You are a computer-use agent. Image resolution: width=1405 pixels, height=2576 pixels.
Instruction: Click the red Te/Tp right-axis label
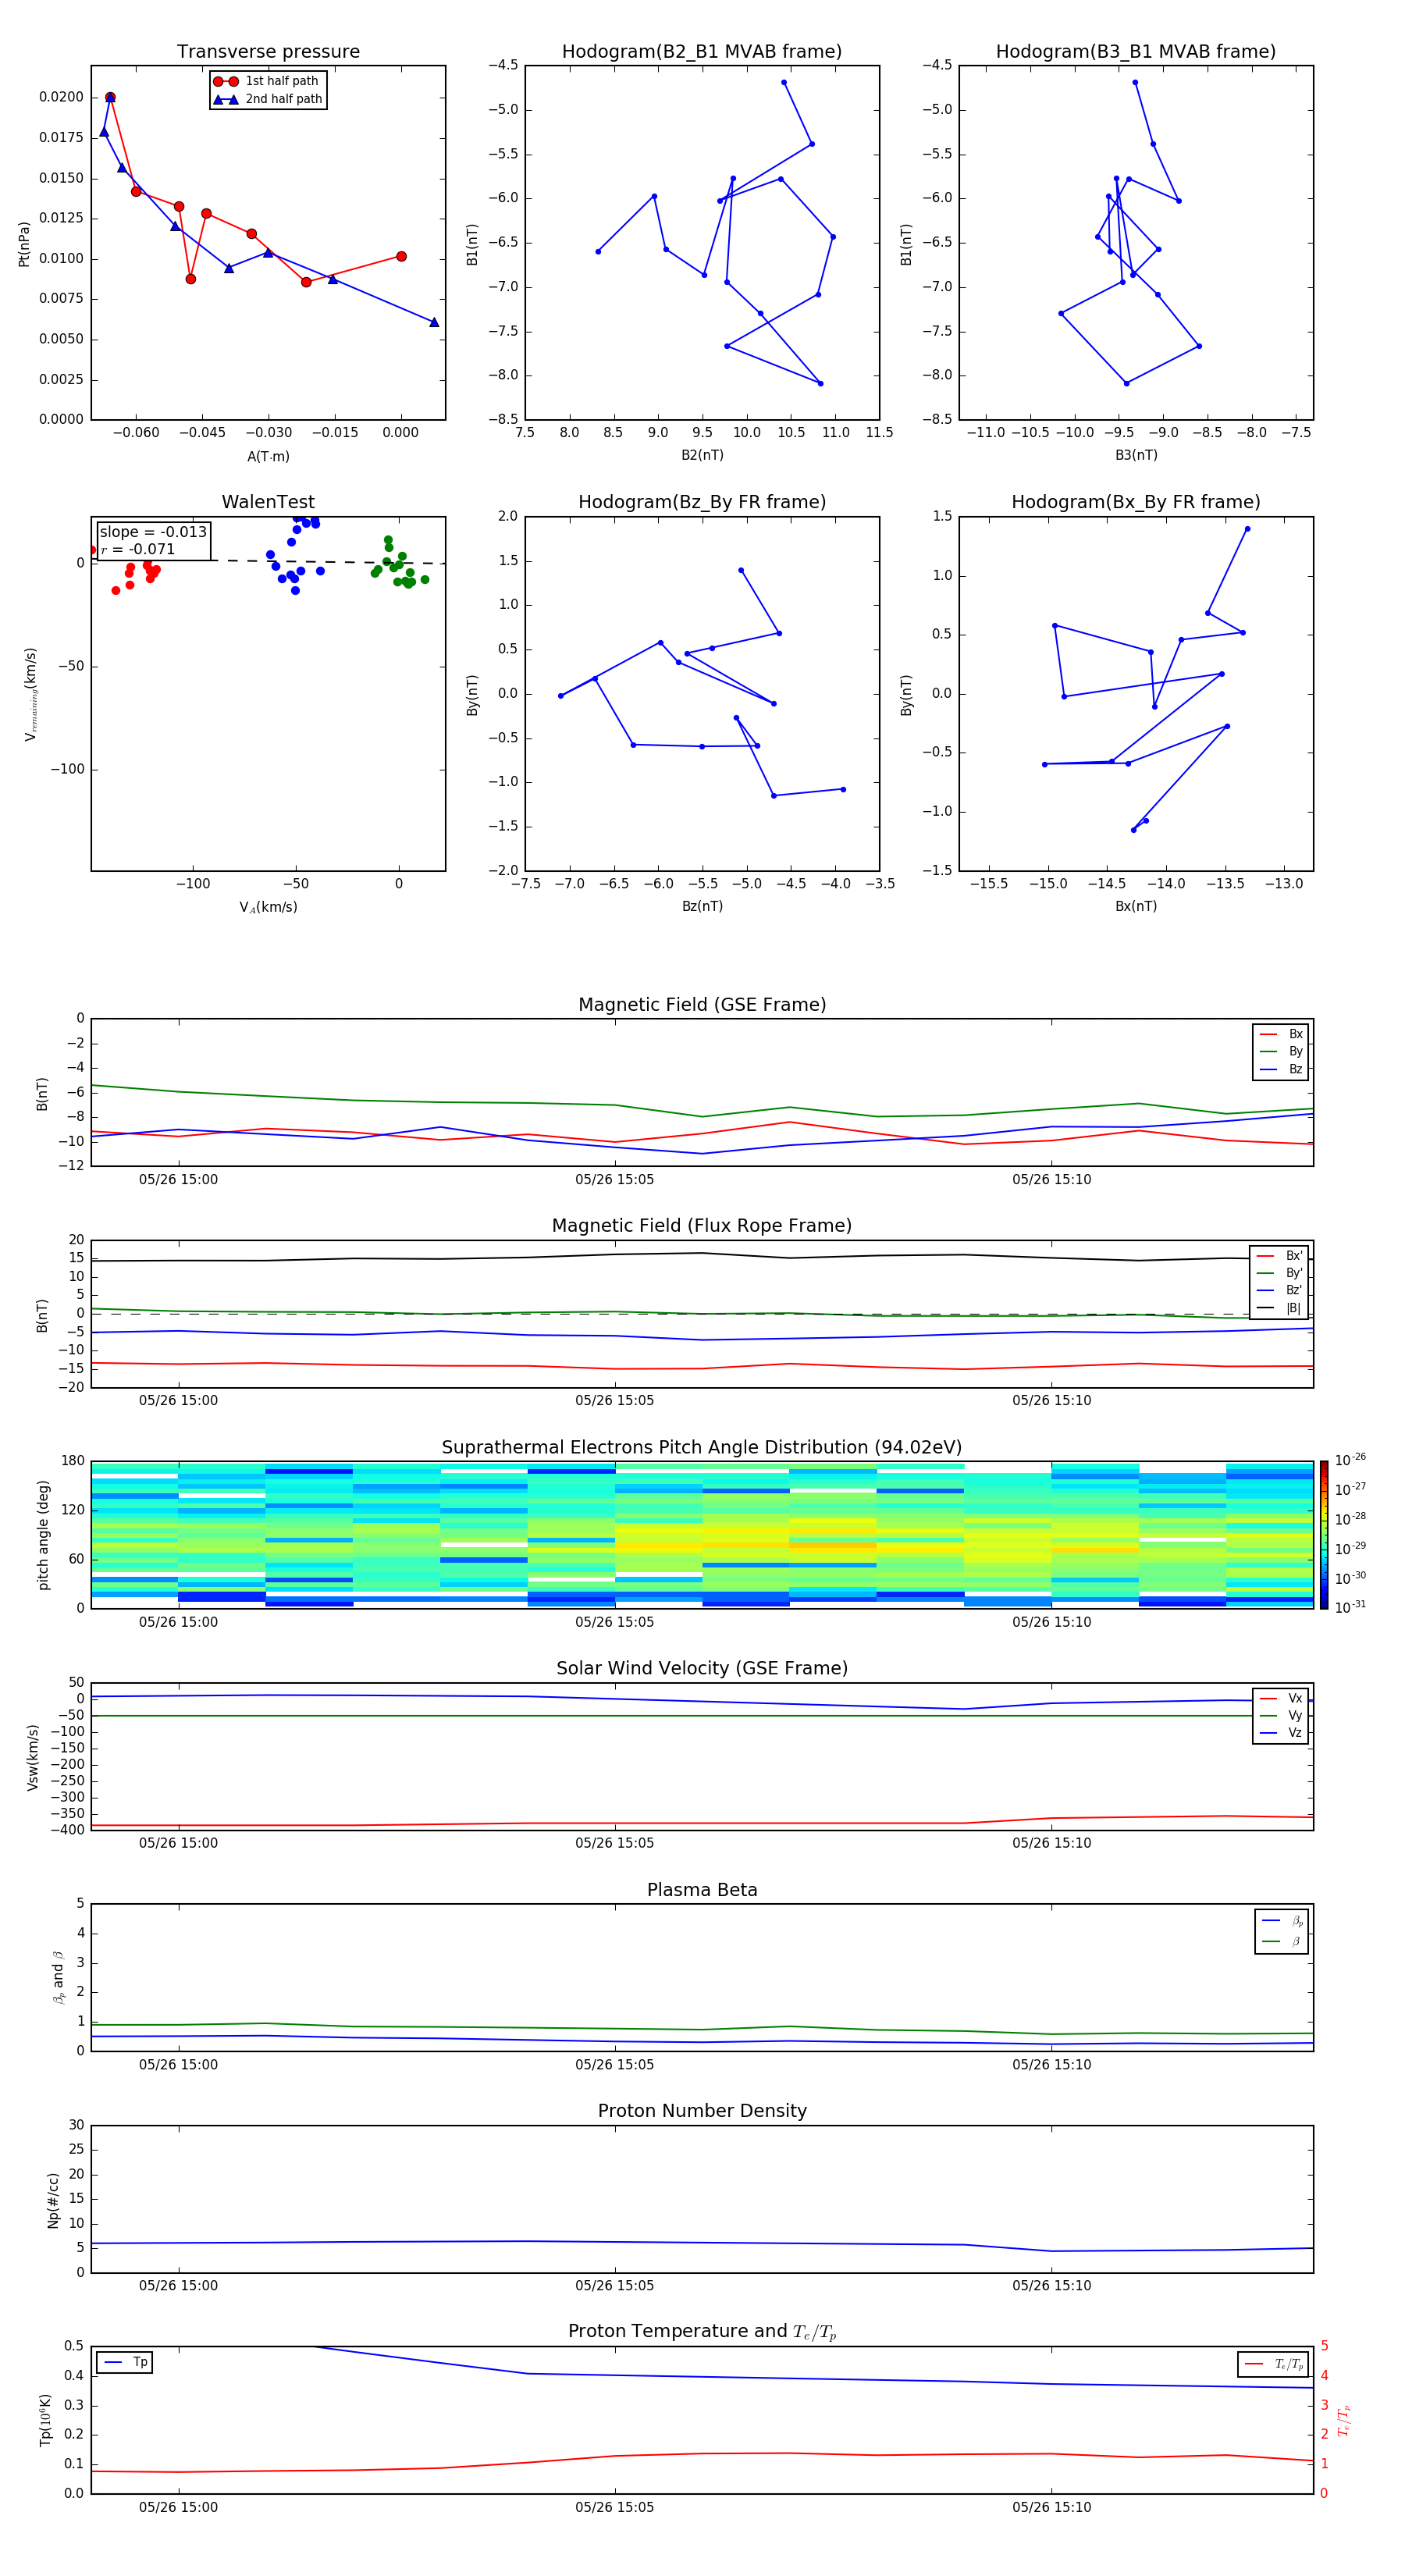point(1345,2421)
